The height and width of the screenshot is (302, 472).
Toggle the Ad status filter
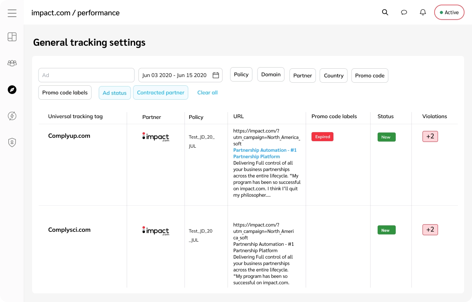pyautogui.click(x=115, y=93)
